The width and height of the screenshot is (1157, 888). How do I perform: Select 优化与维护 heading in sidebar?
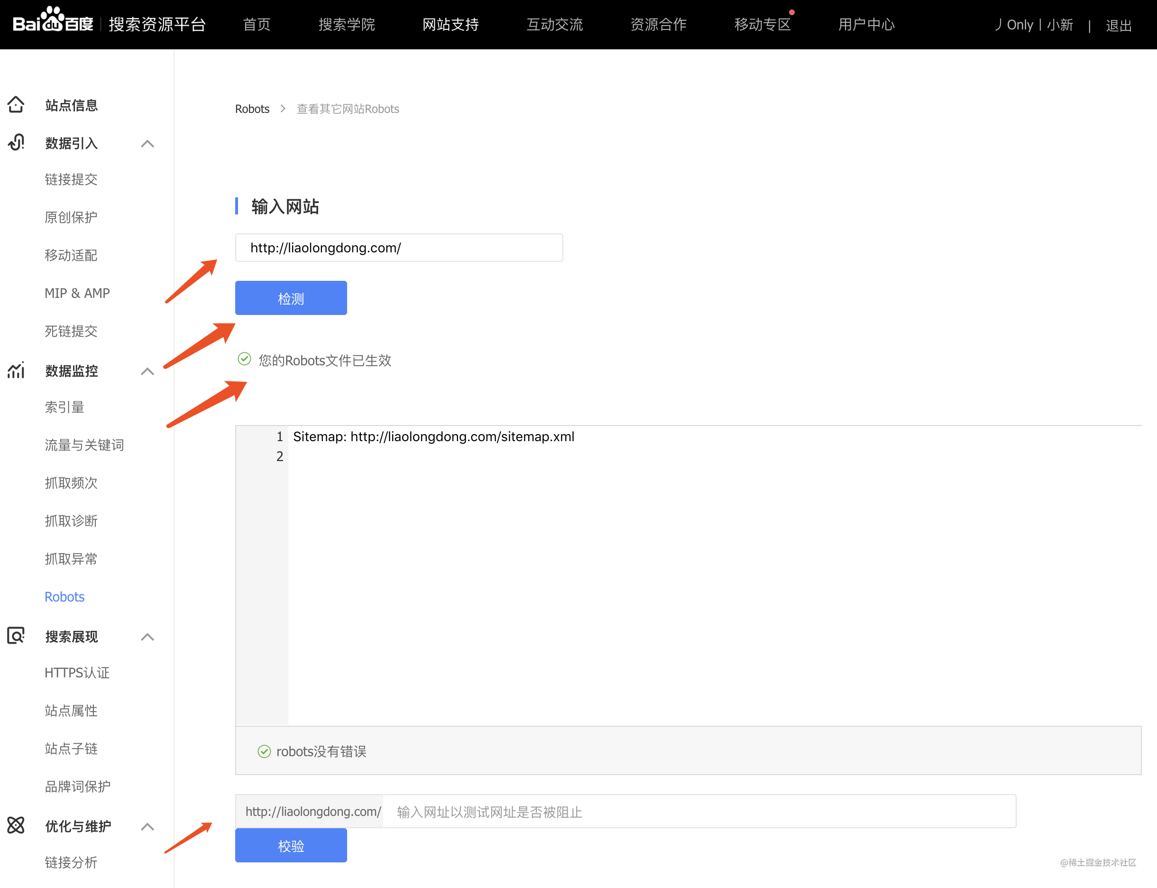(78, 826)
